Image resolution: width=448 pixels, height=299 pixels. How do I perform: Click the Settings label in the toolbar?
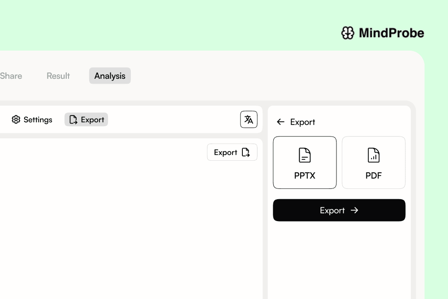(38, 120)
